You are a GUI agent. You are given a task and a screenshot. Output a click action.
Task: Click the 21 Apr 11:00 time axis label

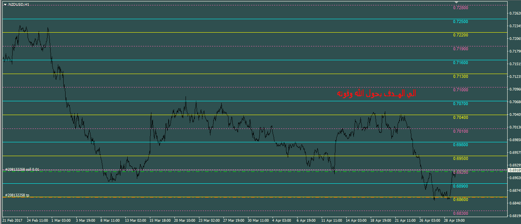[405, 221]
